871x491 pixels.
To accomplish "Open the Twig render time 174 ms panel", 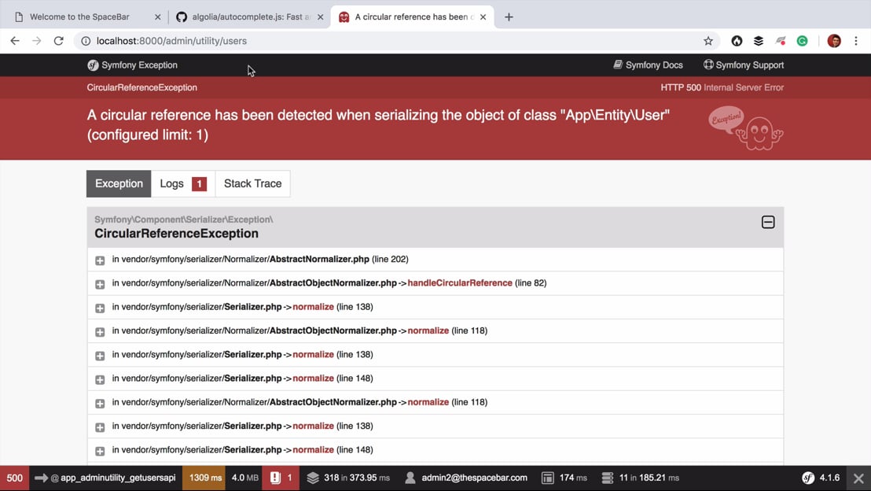I will pyautogui.click(x=564, y=478).
